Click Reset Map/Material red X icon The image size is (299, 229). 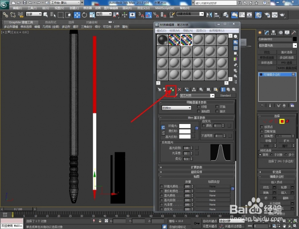179,89
